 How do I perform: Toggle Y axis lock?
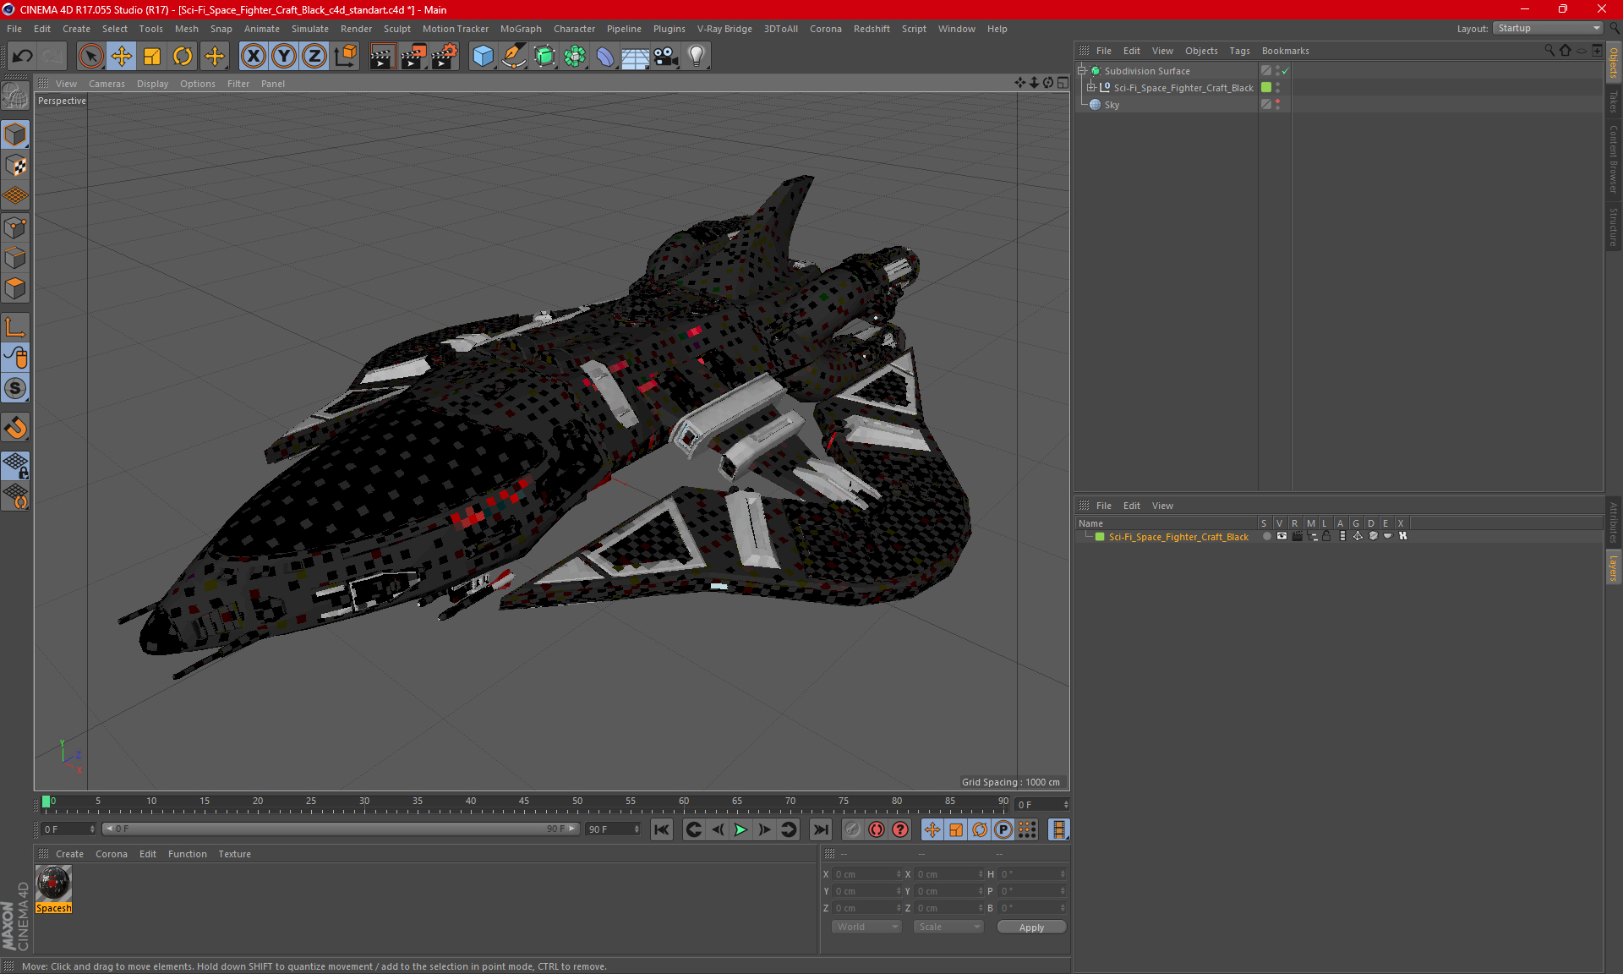pos(284,57)
